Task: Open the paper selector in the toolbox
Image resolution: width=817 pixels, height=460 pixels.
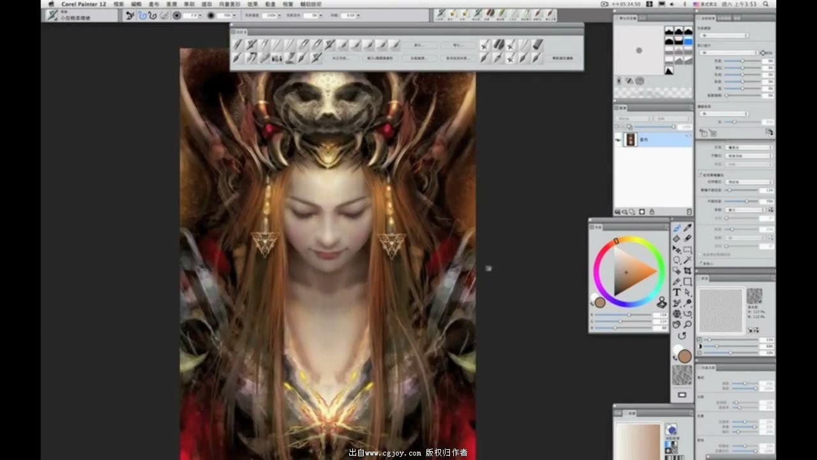Action: tap(682, 374)
